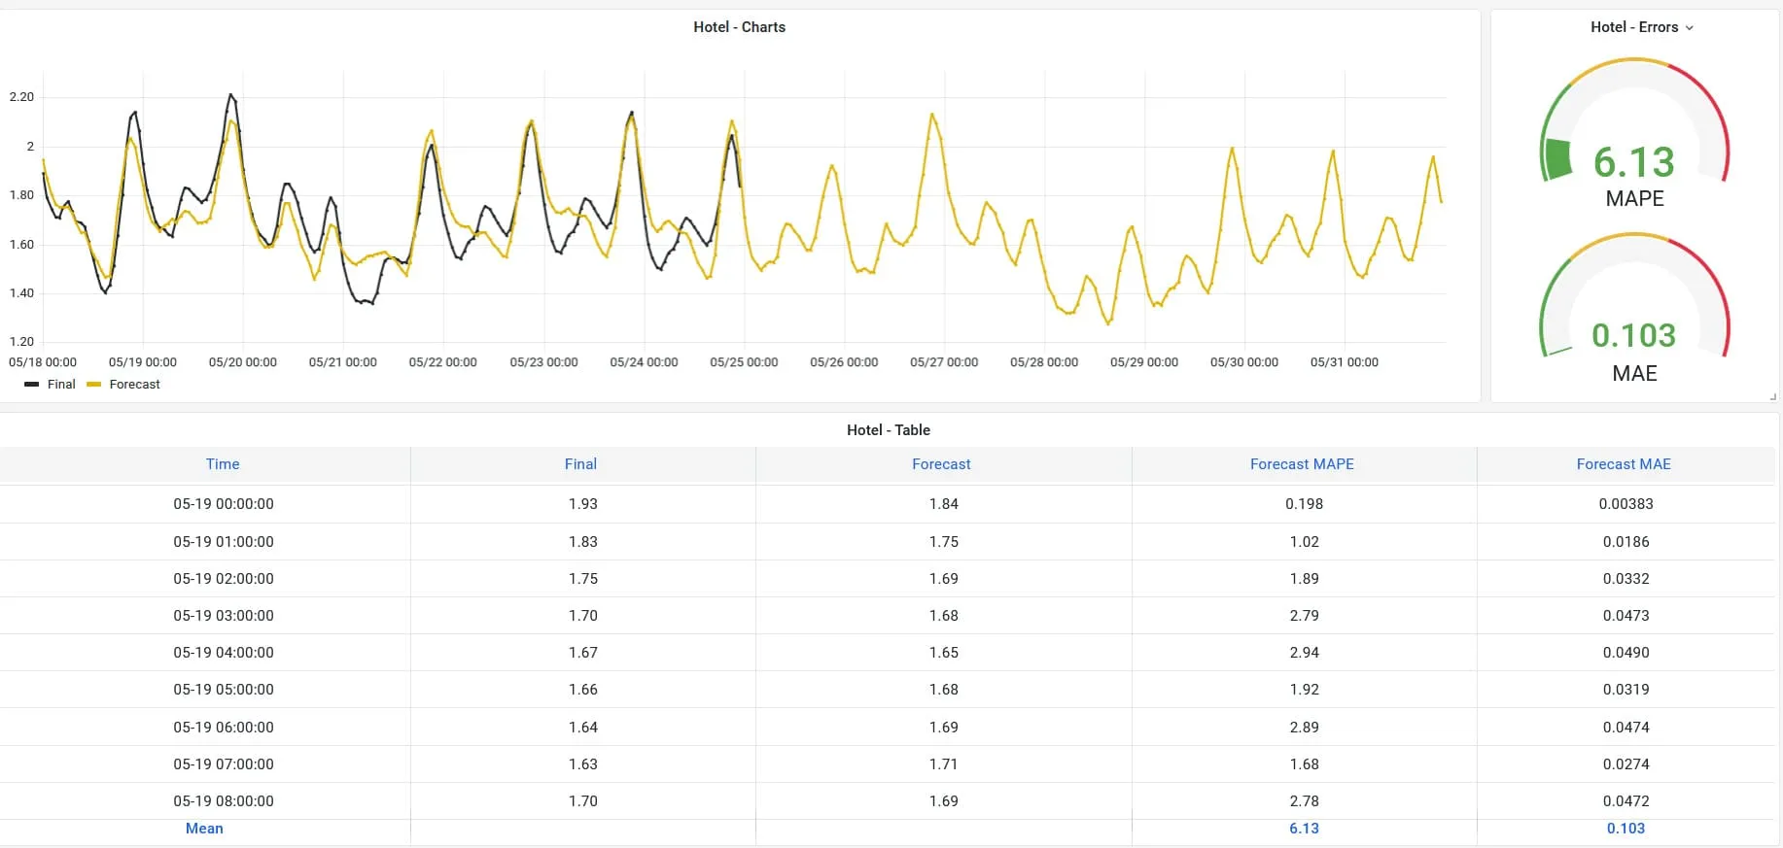The image size is (1783, 848).
Task: Click the 2.20 y-axis label
Action: coord(21,97)
